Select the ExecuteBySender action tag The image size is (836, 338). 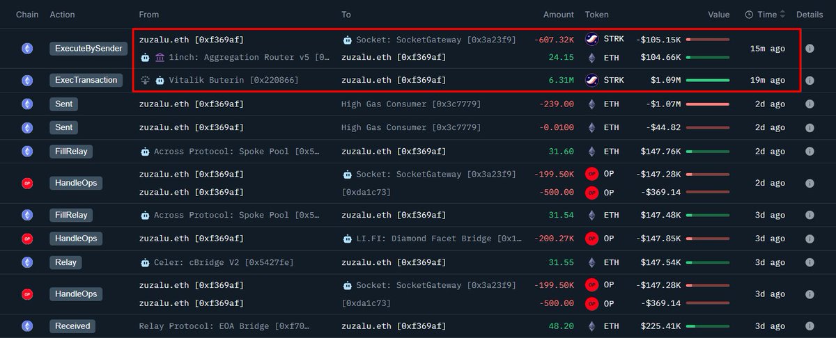click(88, 49)
